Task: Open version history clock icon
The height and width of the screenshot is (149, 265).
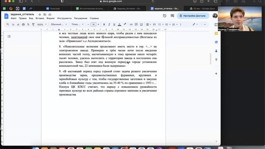Action: coord(164,16)
